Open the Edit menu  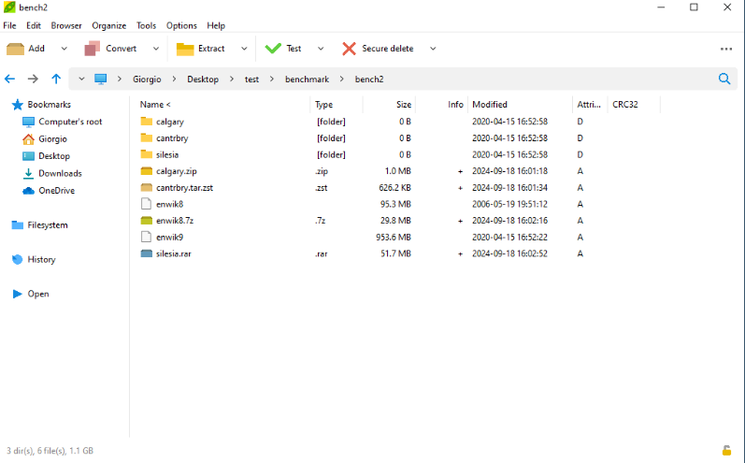pos(34,25)
